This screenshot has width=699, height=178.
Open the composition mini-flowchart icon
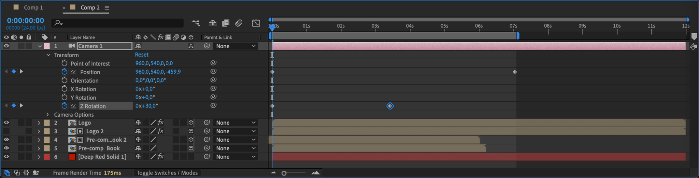coord(196,23)
